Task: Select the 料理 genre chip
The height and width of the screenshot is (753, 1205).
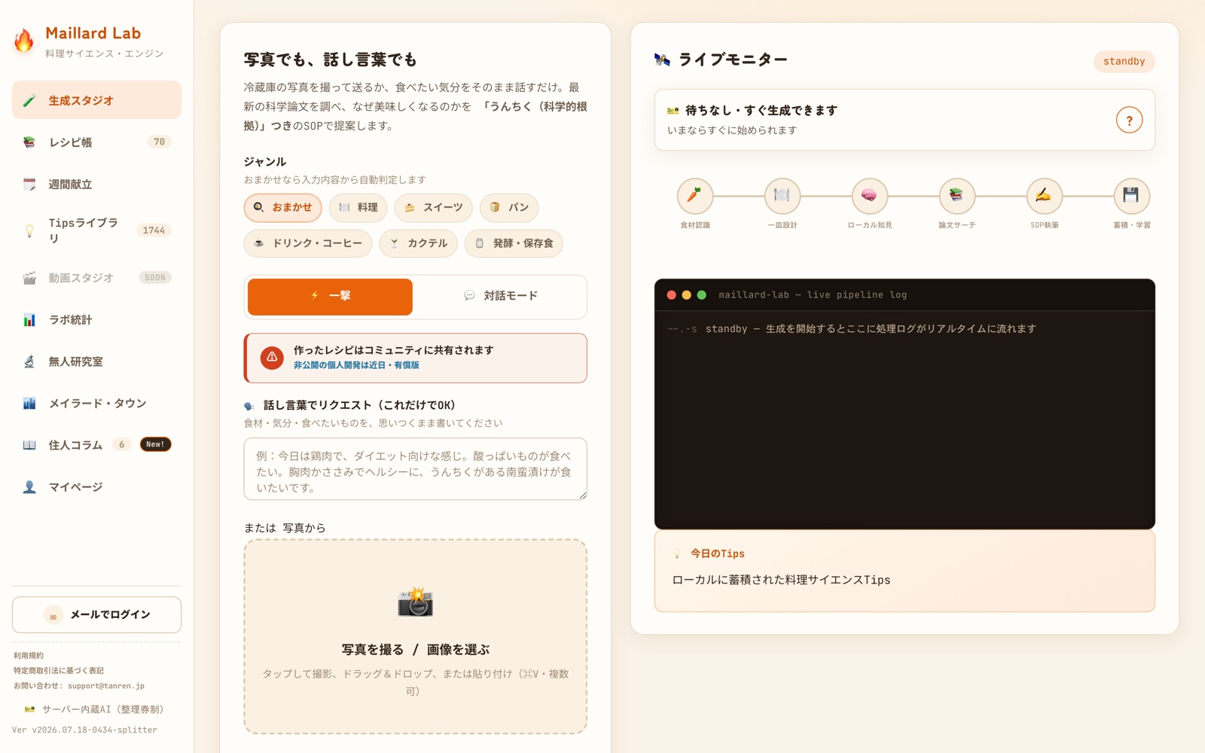Action: tap(358, 208)
